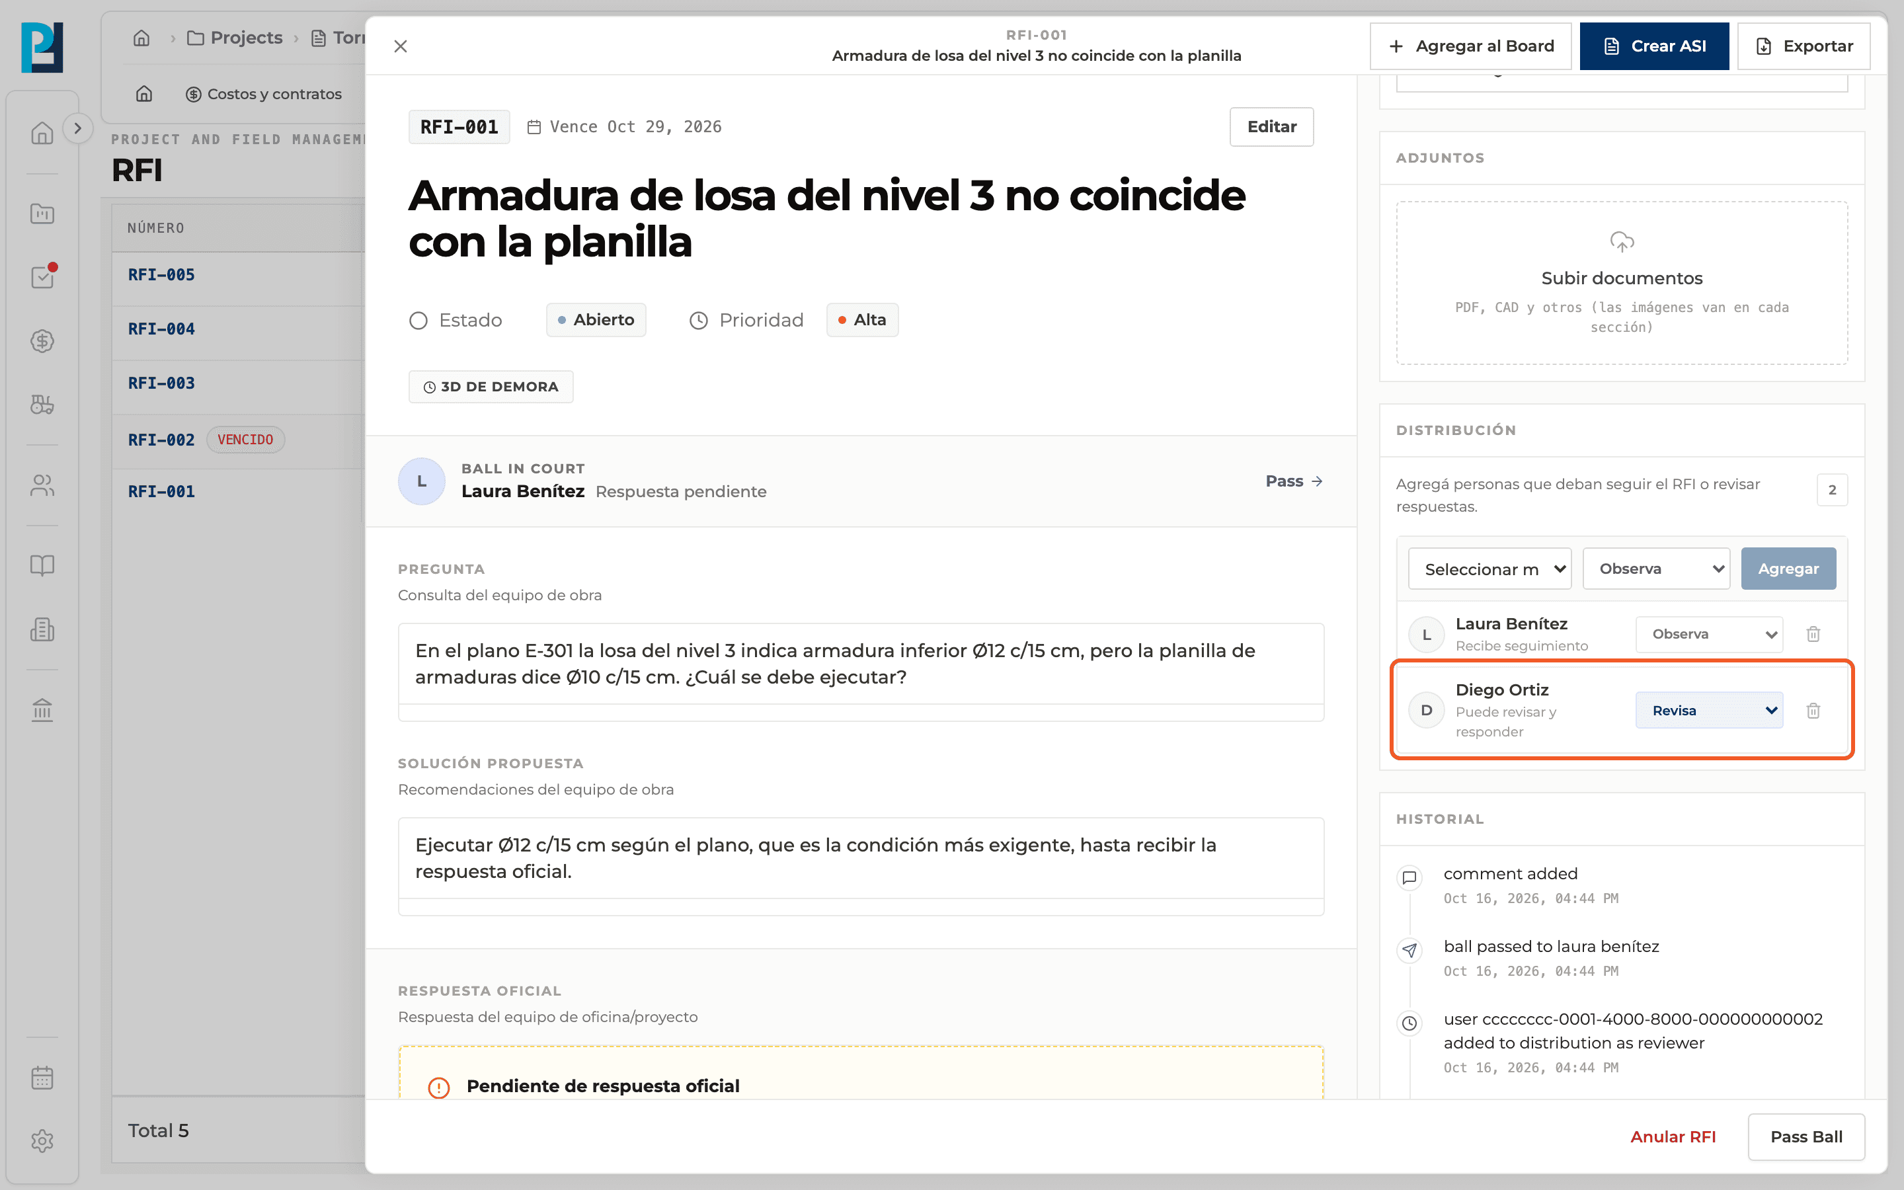Close the RFI-001 detail panel
This screenshot has width=1904, height=1190.
401,46
